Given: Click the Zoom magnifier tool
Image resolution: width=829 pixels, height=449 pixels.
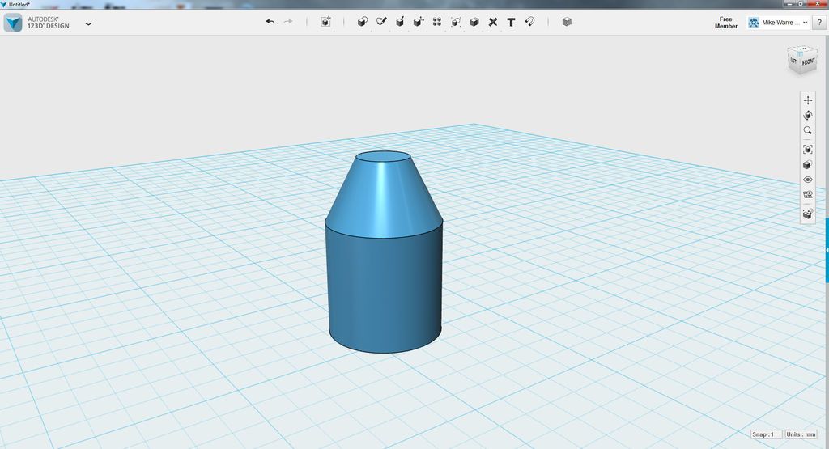Looking at the screenshot, I should 807,130.
